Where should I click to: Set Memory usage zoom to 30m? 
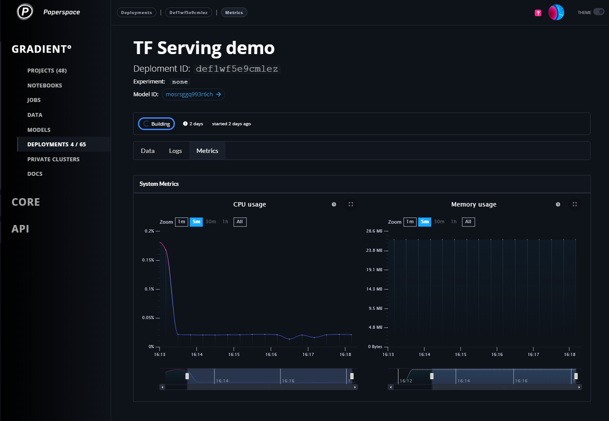(x=439, y=222)
